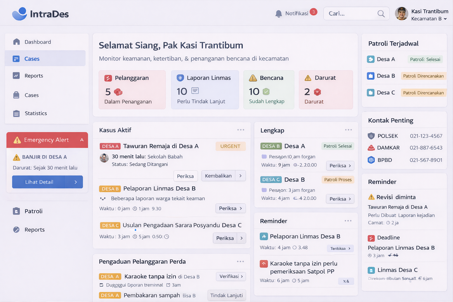Select Reports under the Cases menu

point(34,76)
